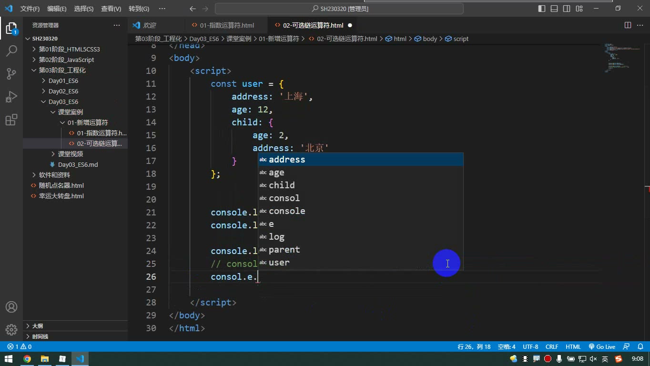Open the Run and Debug view

pos(11,97)
